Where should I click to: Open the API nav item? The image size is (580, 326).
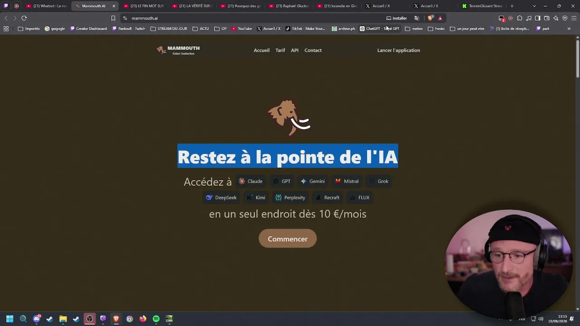pos(295,50)
